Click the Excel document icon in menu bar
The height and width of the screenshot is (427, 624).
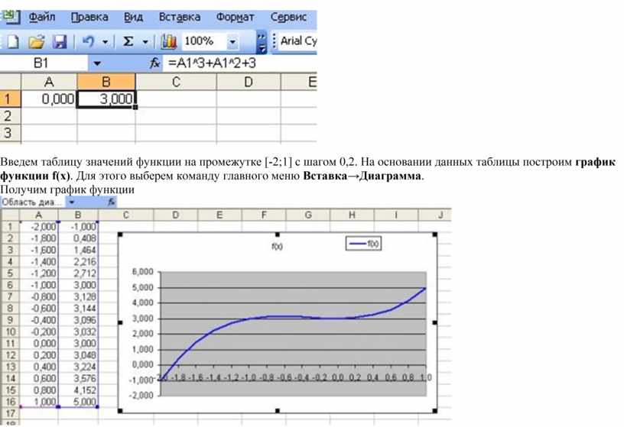coord(11,16)
